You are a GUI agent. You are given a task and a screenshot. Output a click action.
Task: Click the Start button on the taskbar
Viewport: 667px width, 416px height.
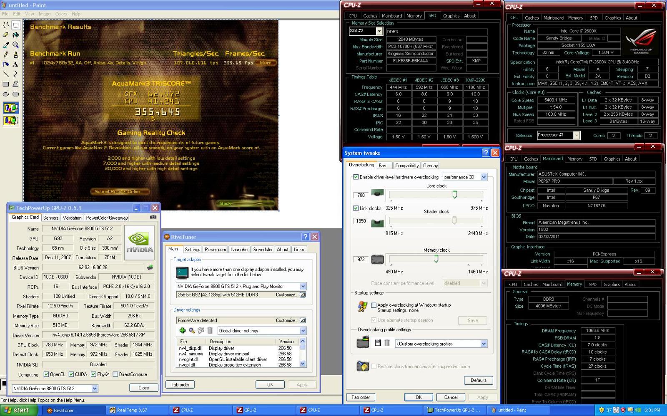click(20, 410)
